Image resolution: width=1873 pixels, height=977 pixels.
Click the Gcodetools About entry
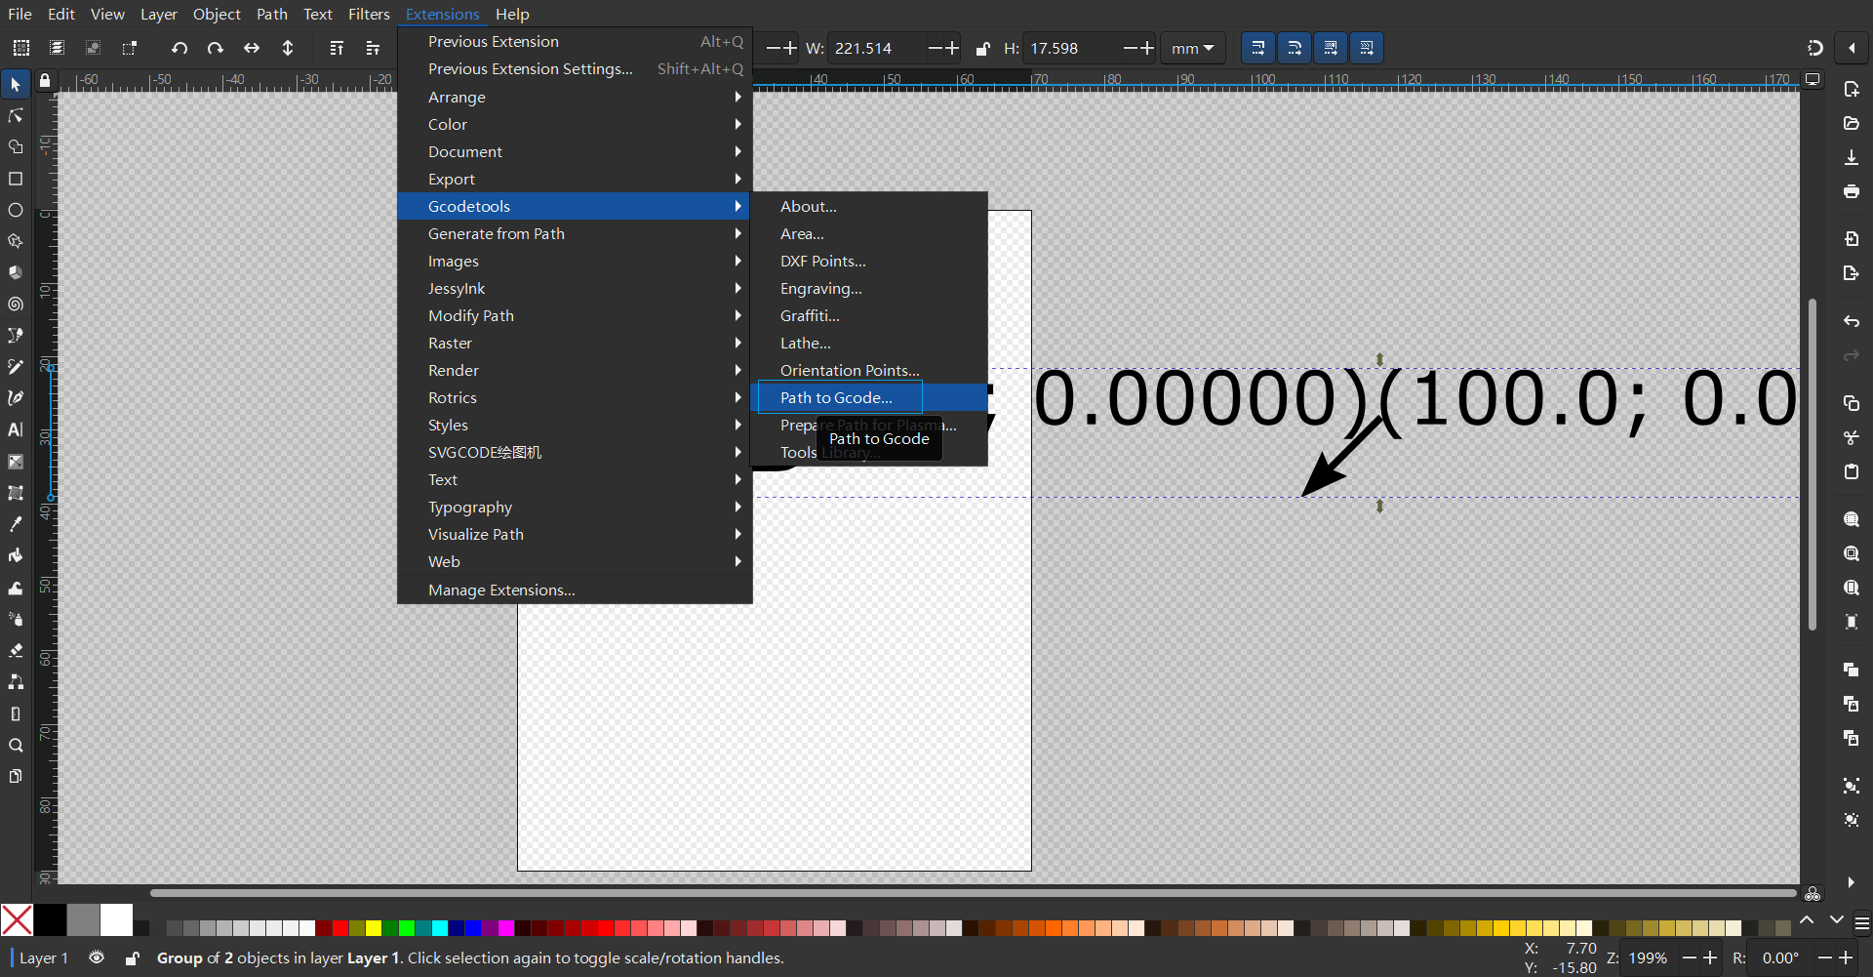click(x=869, y=206)
